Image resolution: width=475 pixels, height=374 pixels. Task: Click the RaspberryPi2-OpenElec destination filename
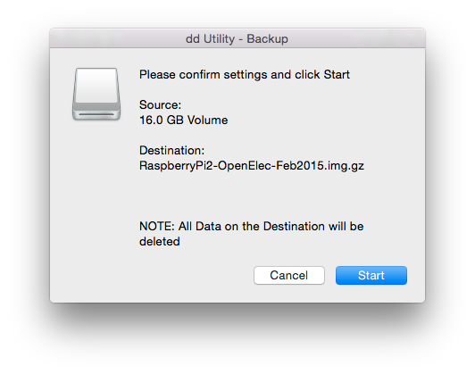pos(252,166)
